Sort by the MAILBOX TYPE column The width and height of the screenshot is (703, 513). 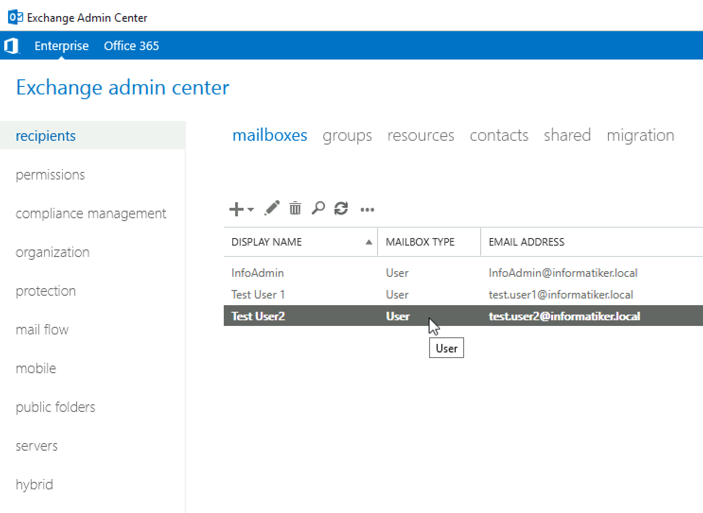point(420,242)
